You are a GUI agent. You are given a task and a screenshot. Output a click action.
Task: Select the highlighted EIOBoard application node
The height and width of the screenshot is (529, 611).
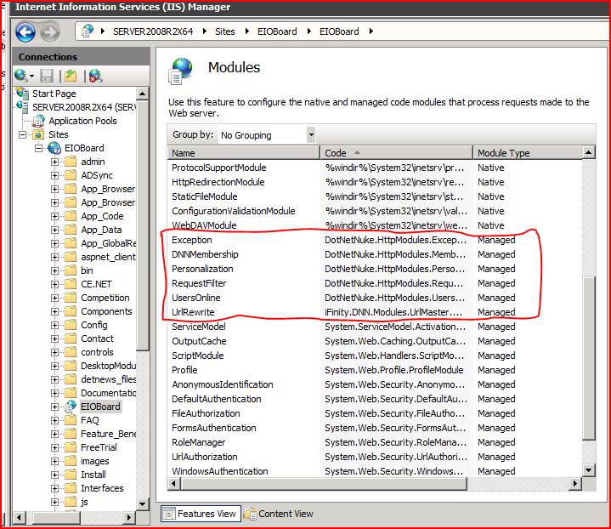(100, 407)
